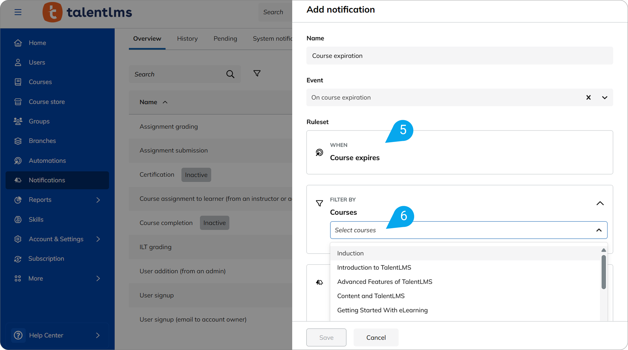This screenshot has width=628, height=350.
Task: Collapse the Filter by Courses section
Action: 600,203
